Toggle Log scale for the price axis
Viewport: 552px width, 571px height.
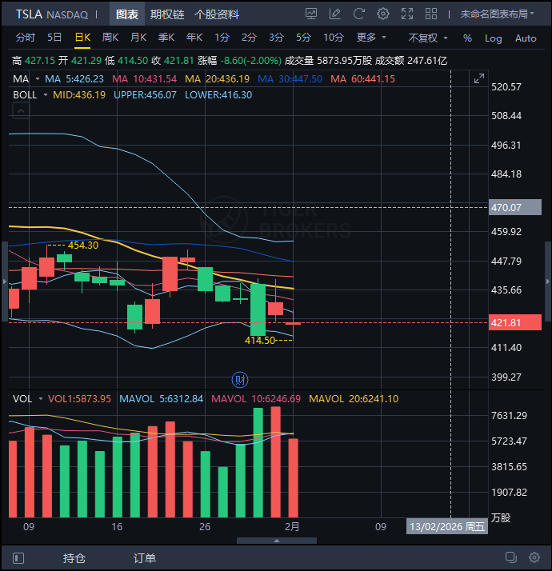(x=493, y=38)
